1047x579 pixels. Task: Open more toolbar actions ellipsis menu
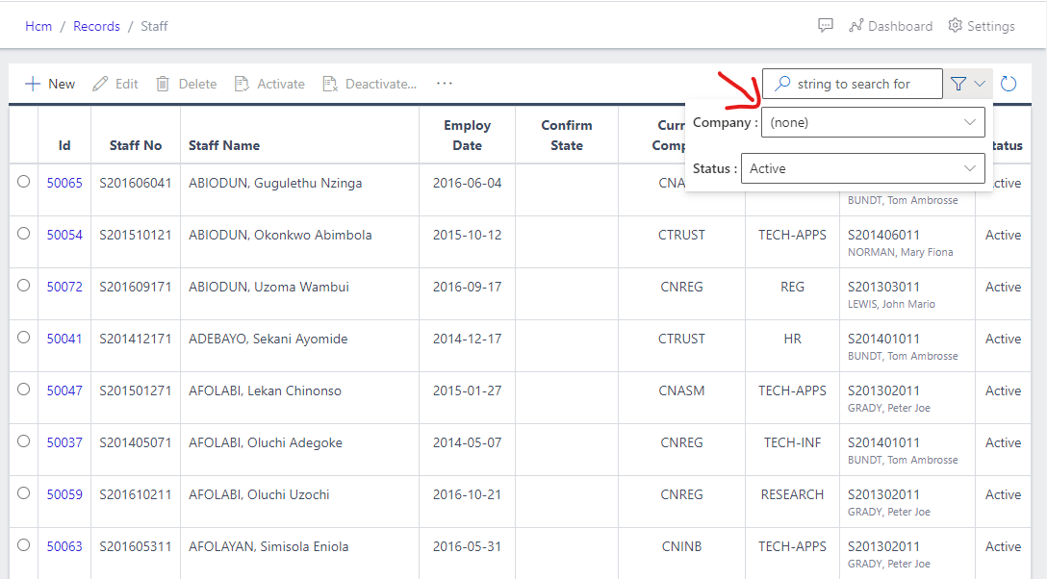coord(444,84)
